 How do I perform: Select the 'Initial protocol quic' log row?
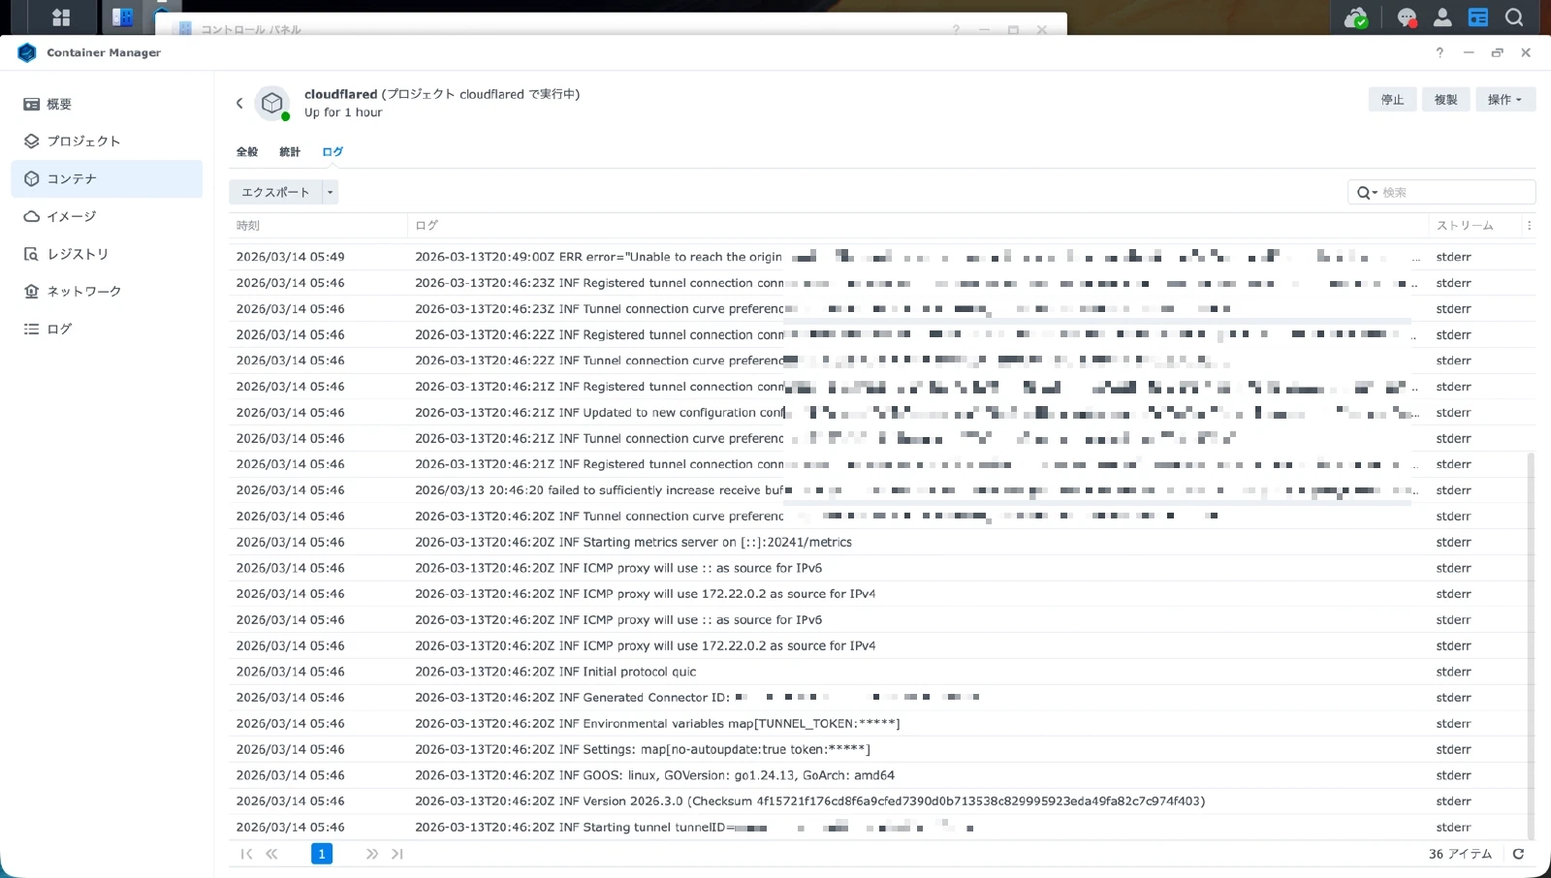881,672
